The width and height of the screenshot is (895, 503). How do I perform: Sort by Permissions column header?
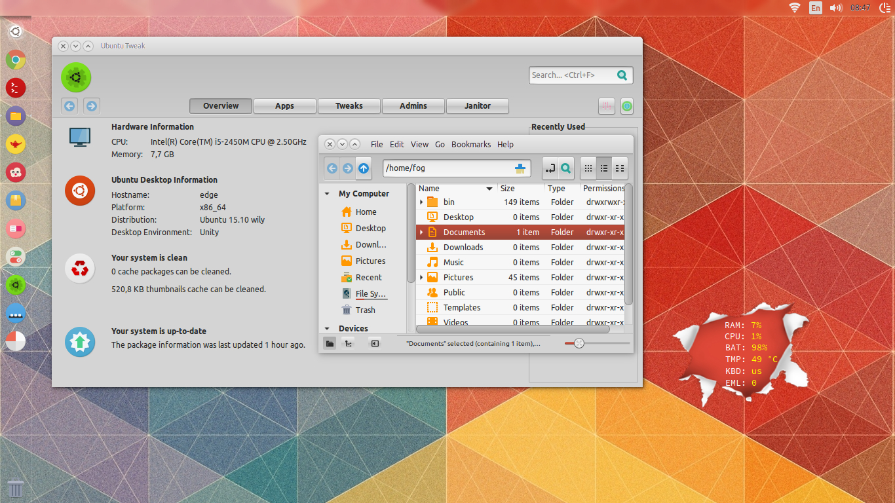pos(603,189)
